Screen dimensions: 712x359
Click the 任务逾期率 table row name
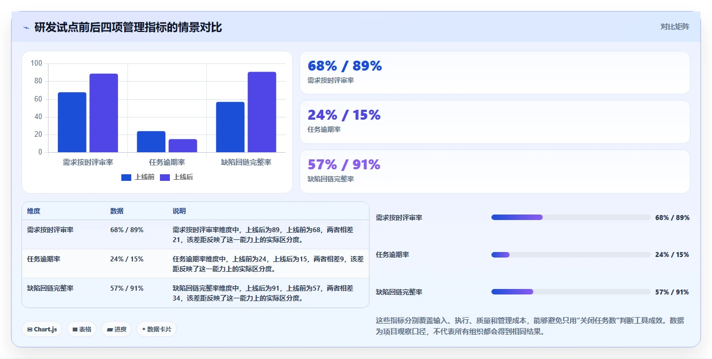[44, 259]
